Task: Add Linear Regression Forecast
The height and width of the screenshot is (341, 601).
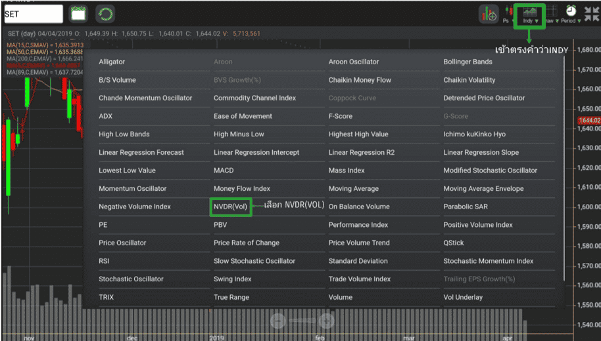Action: click(141, 153)
